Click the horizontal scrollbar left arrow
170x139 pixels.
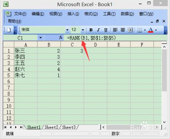[x=103, y=127]
